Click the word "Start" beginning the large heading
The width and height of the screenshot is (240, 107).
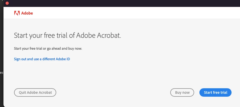point(21,35)
